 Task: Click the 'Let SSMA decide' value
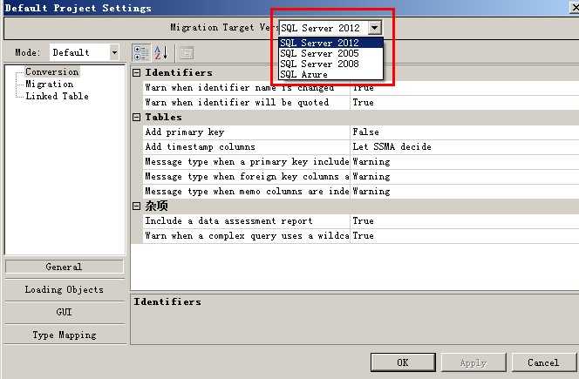tap(392, 146)
